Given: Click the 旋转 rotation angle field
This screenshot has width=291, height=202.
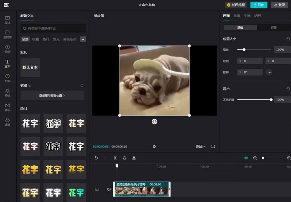Looking at the screenshot, I should (250, 72).
